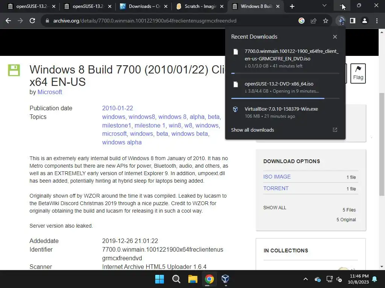
Task: Bookmark this page with the star icon
Action: [326, 21]
